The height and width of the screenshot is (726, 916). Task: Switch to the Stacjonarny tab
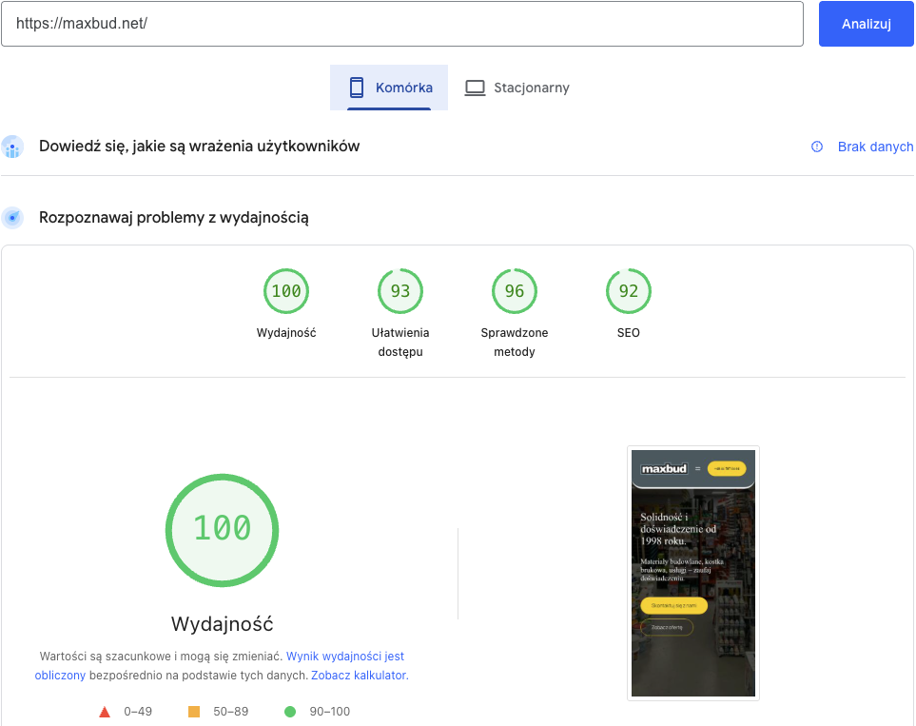pyautogui.click(x=516, y=87)
